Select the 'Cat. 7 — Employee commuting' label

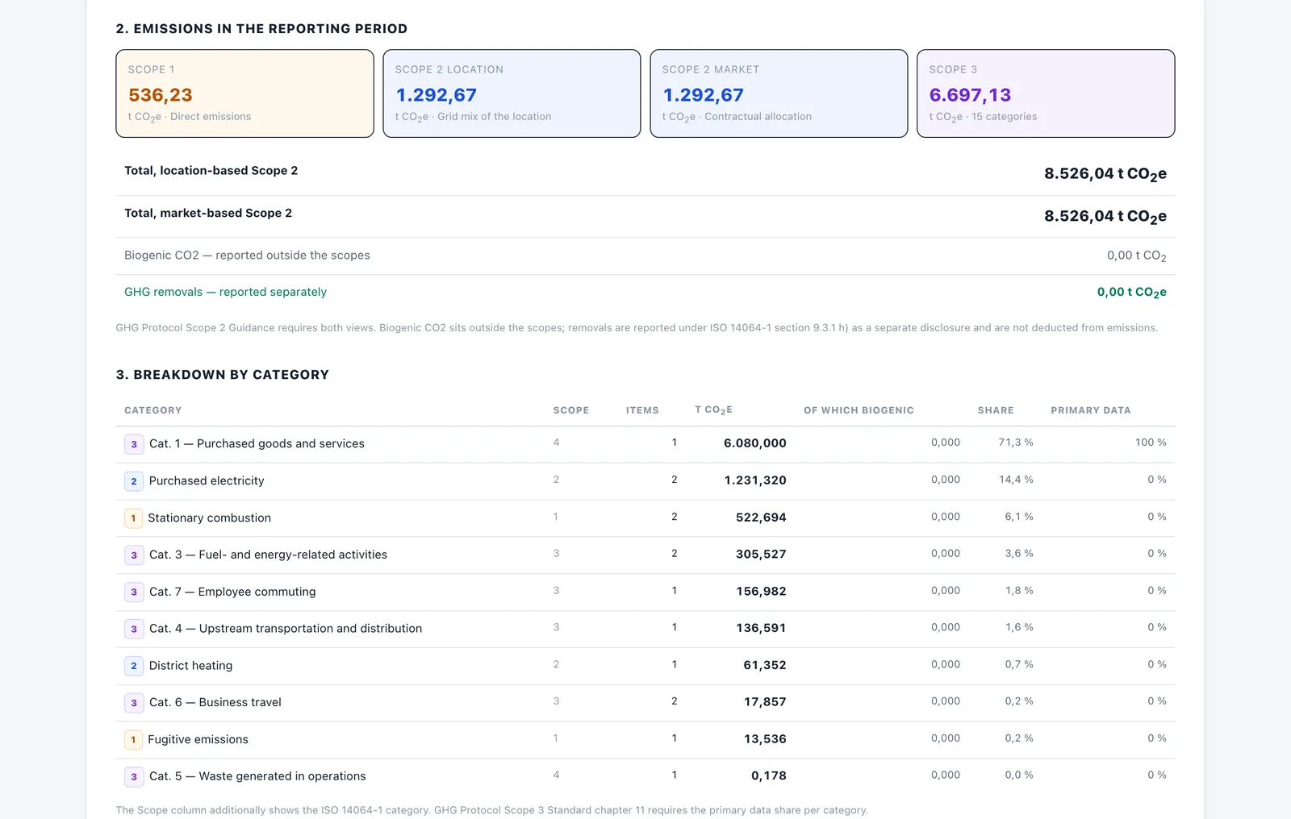click(x=232, y=592)
